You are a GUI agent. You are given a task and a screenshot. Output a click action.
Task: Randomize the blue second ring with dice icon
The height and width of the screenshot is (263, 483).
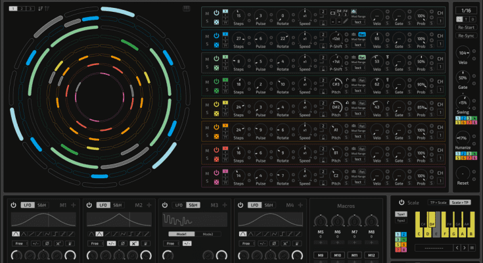(x=216, y=44)
